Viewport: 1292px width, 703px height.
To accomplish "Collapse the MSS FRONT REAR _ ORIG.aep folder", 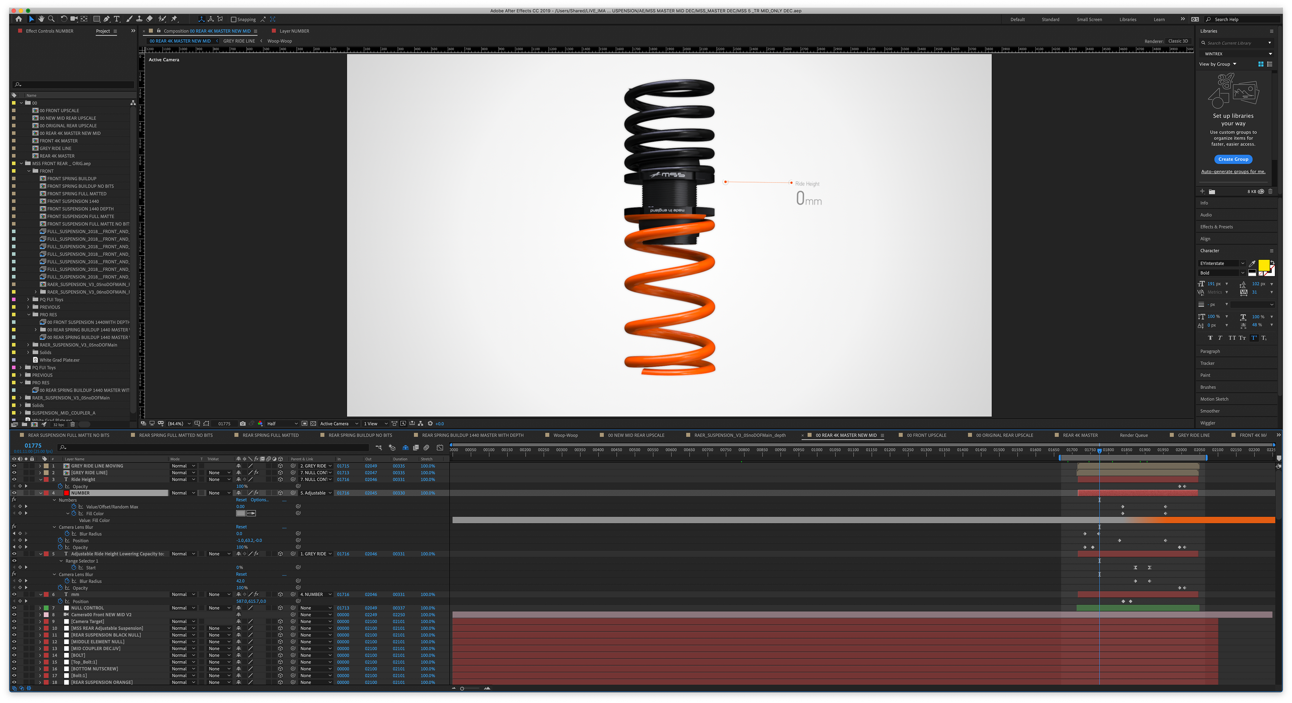I will click(x=21, y=163).
